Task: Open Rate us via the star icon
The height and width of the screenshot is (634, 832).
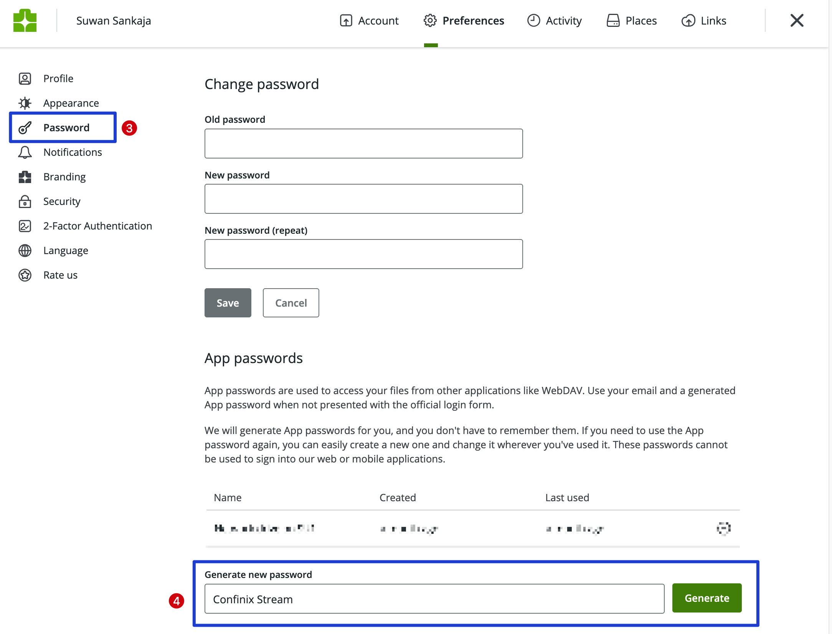Action: [x=25, y=275]
